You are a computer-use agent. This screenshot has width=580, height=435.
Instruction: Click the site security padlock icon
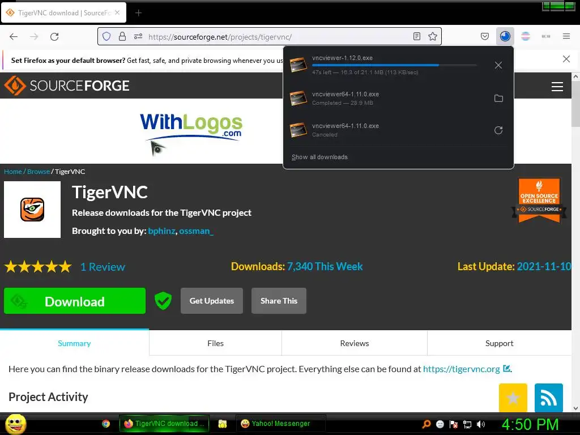[x=122, y=36]
